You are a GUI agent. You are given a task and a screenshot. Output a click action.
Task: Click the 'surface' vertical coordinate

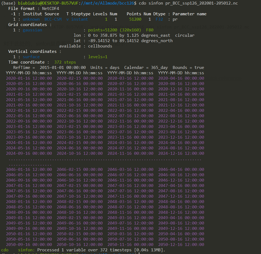[x=31, y=57]
